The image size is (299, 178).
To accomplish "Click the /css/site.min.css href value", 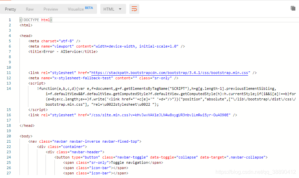I will [160, 115].
